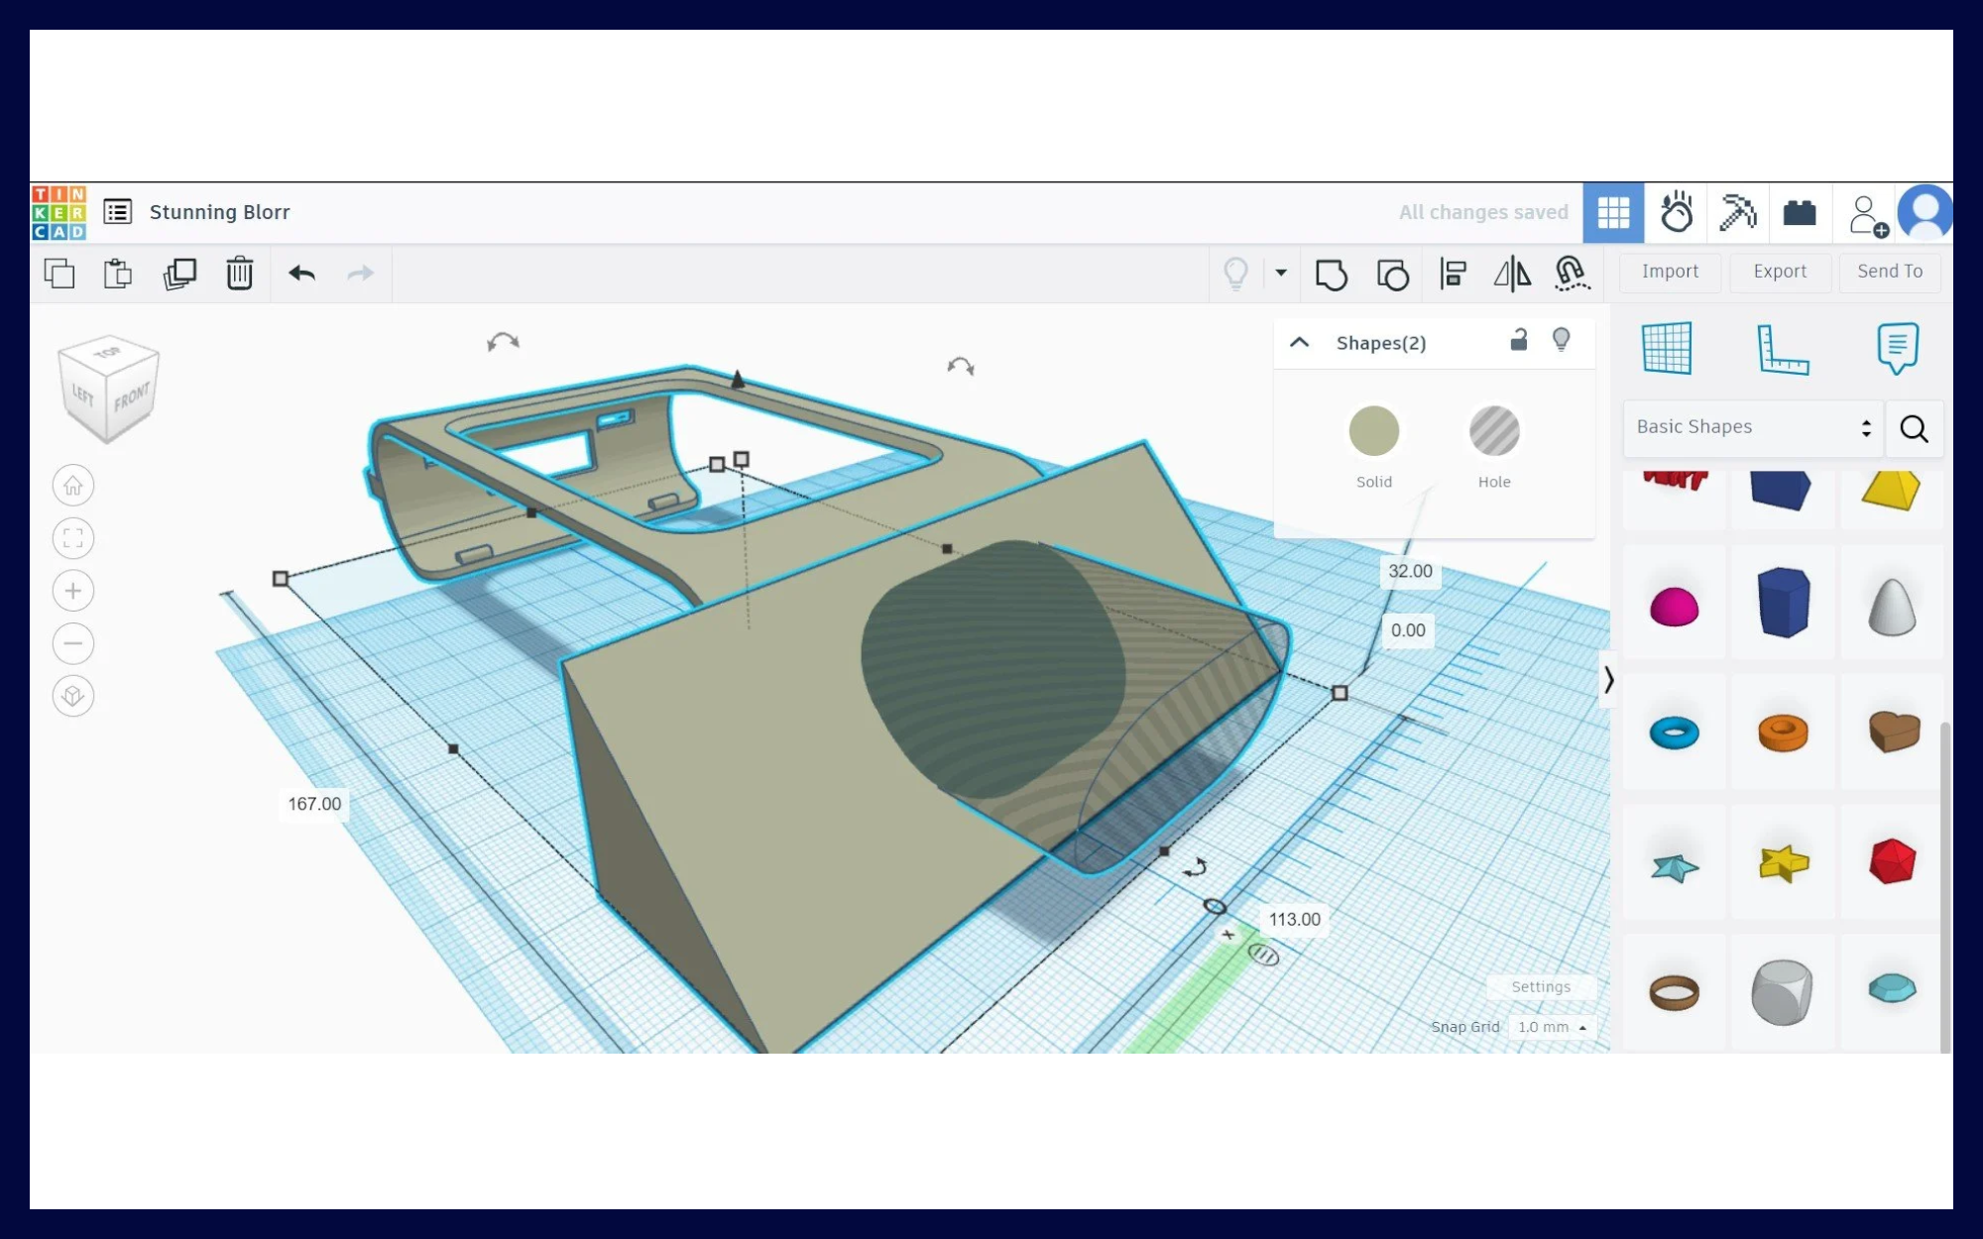The width and height of the screenshot is (1983, 1239).
Task: Undo the last action
Action: pyautogui.click(x=301, y=274)
